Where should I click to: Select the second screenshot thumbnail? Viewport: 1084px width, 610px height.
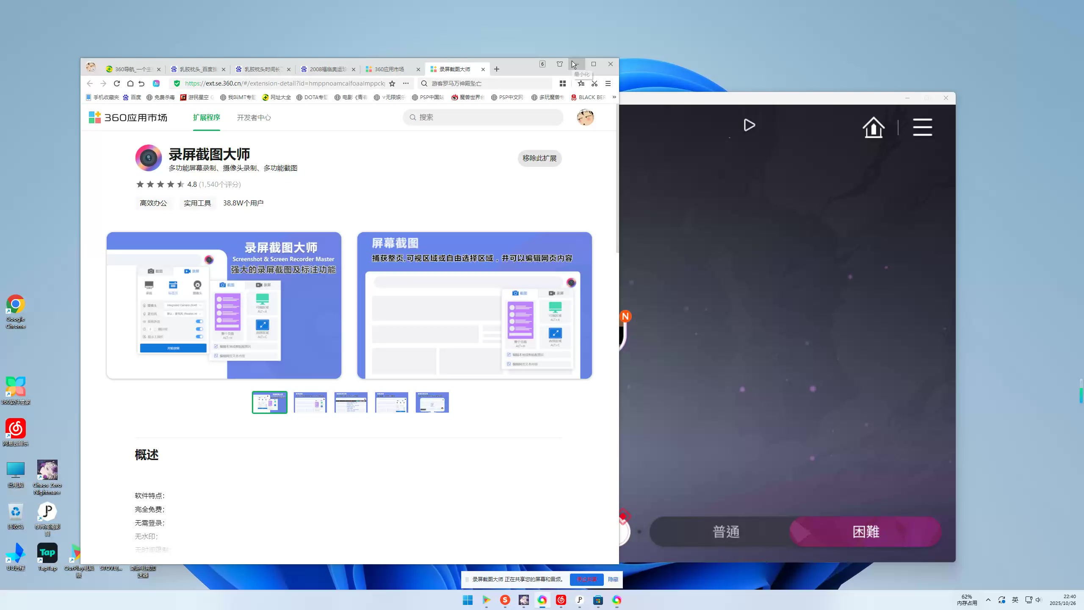310,402
